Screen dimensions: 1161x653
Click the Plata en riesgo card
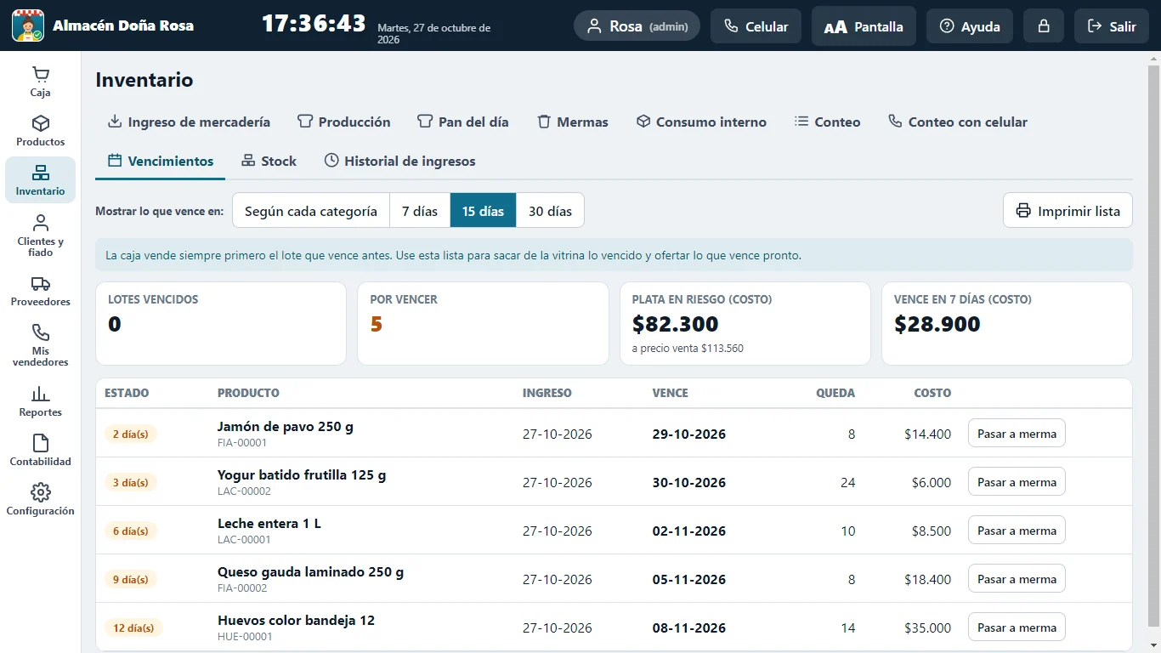pyautogui.click(x=745, y=323)
